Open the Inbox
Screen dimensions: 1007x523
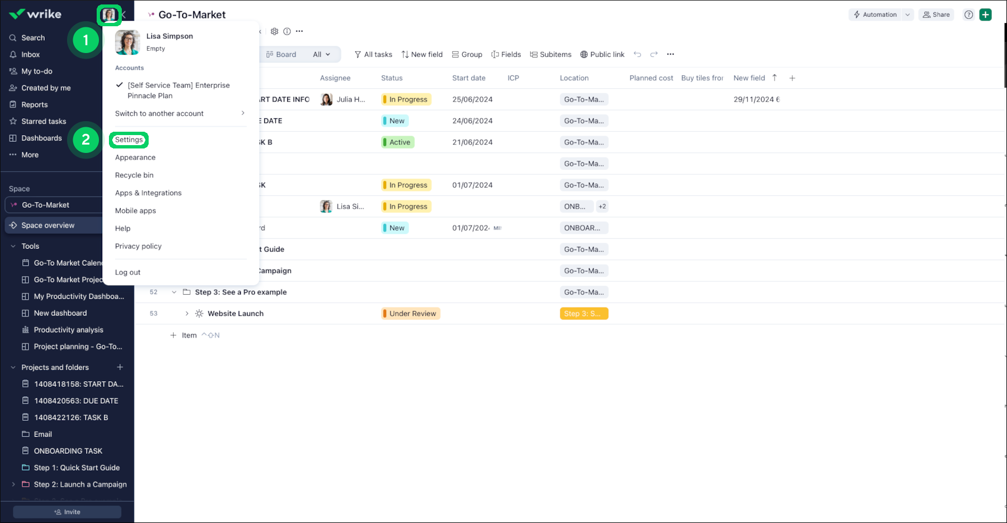coord(30,55)
